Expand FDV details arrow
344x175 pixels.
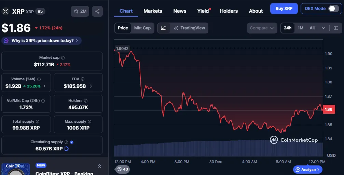click(x=91, y=86)
